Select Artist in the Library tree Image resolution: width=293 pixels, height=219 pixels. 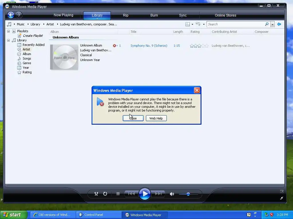click(26, 49)
